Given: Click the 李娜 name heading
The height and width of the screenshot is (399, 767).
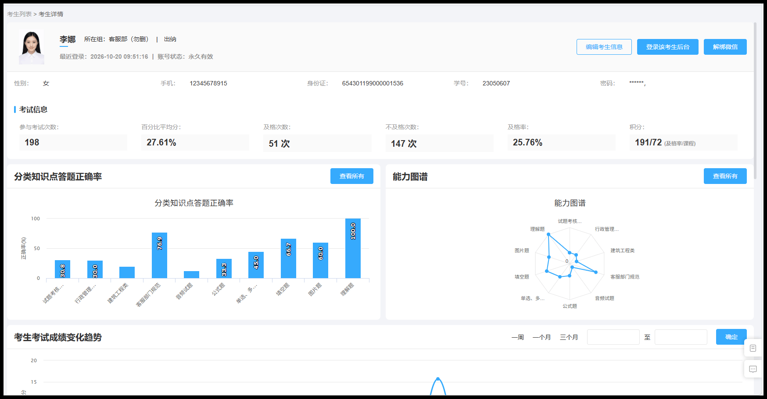Looking at the screenshot, I should tap(68, 39).
